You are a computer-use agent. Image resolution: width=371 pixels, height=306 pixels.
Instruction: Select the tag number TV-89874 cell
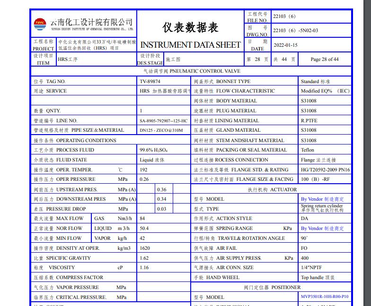tap(150, 81)
